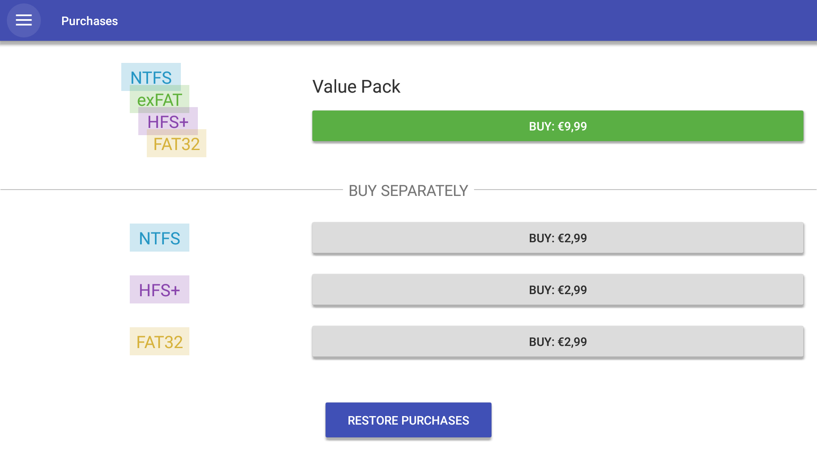The width and height of the screenshot is (817, 459).
Task: Click the Value Pack heading
Action: point(356,87)
